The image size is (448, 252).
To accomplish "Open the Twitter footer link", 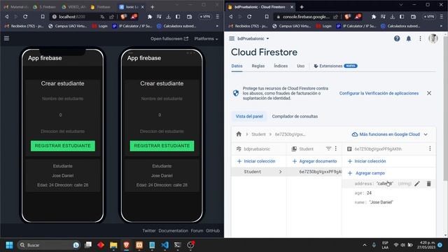I will click(149, 230).
